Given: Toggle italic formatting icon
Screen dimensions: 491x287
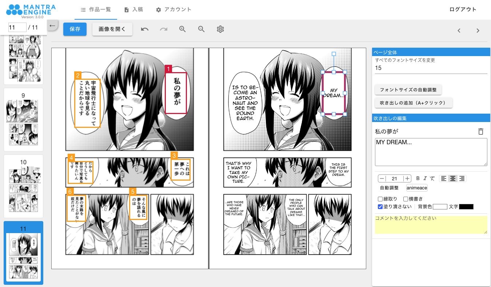Looking at the screenshot, I should point(425,178).
